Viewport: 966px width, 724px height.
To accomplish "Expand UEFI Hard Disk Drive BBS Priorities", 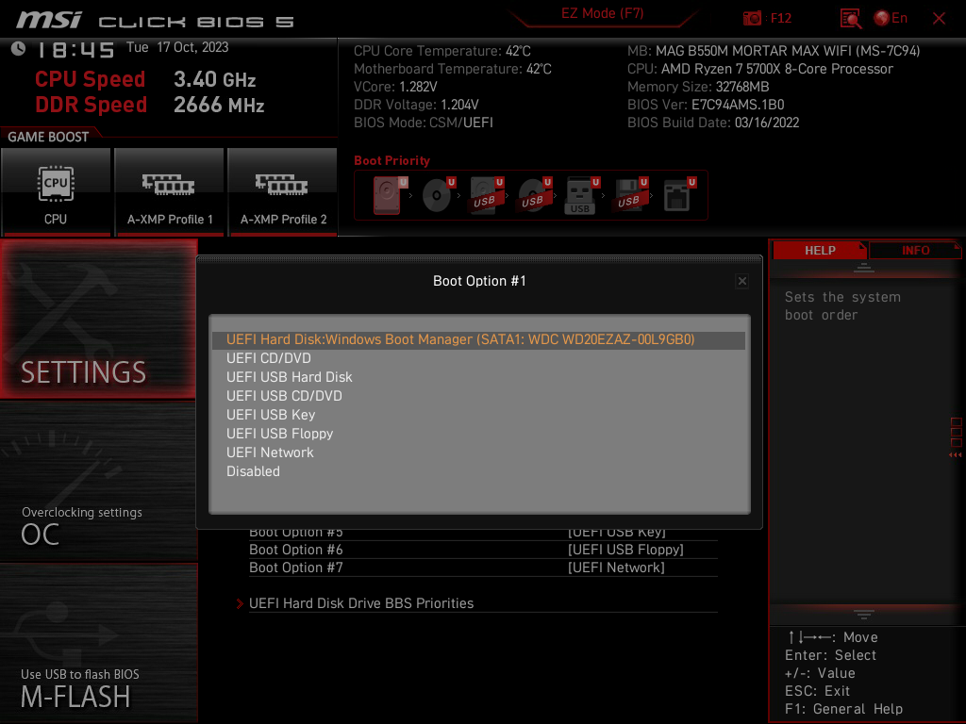I will pos(361,603).
